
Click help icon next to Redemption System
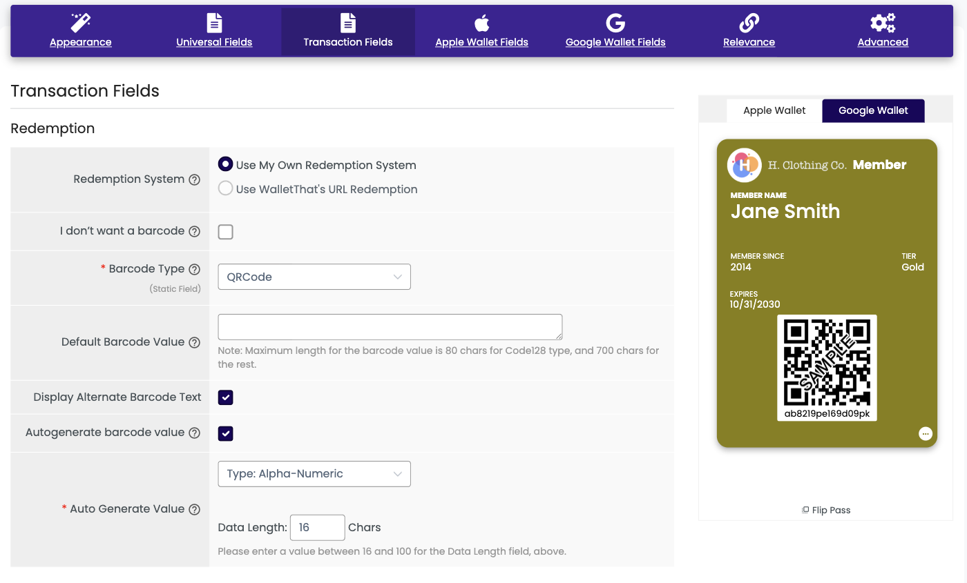pyautogui.click(x=195, y=179)
